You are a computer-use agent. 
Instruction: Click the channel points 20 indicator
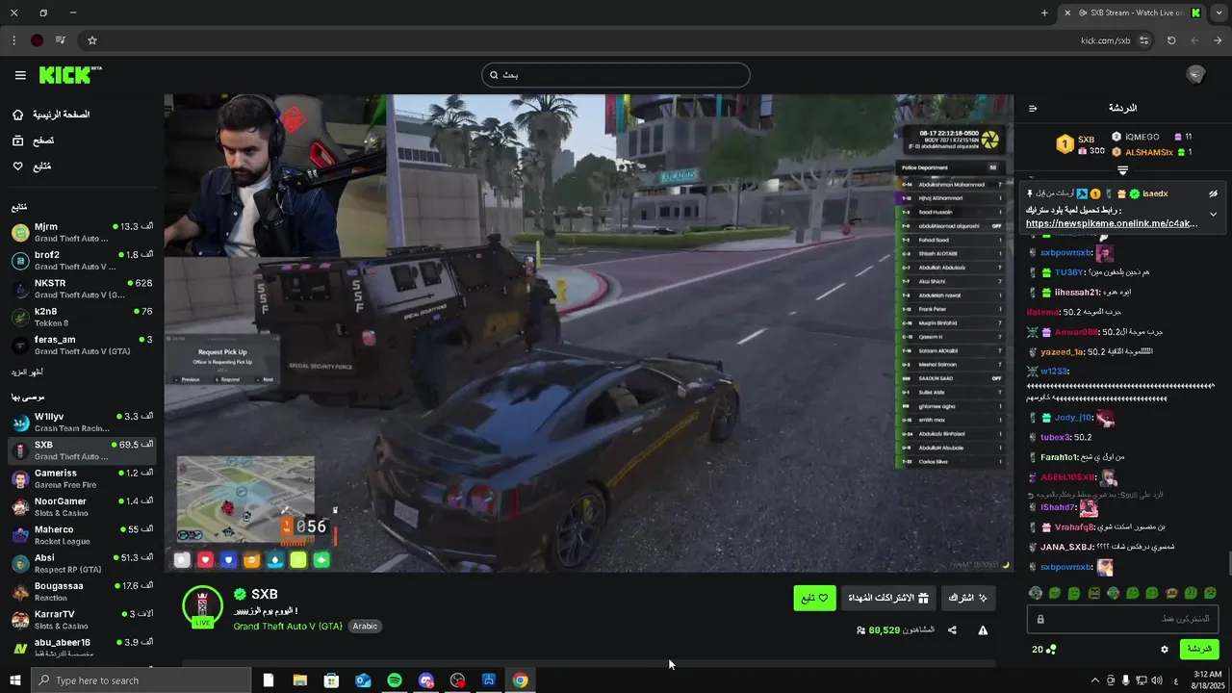point(1043,650)
